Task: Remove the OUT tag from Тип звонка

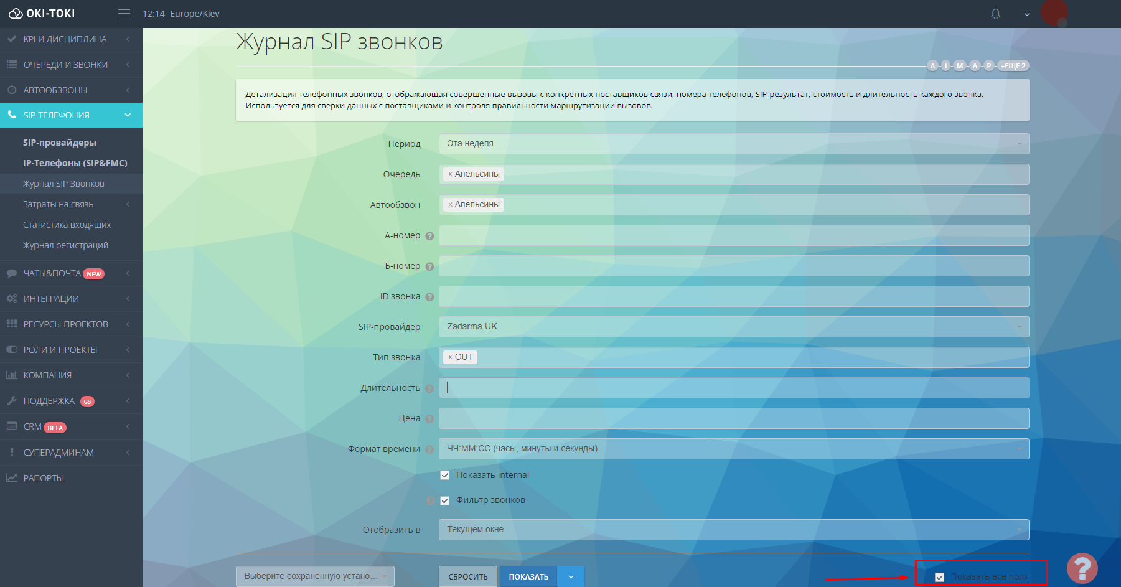Action: pos(450,357)
